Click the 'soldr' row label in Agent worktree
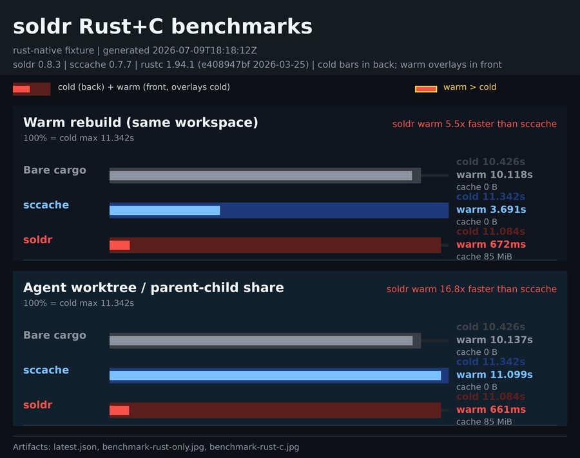Viewport: 580px width, 458px height. tap(38, 404)
